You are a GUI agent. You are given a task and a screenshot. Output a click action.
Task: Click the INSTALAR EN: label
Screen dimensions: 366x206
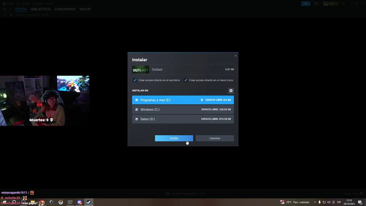click(x=140, y=91)
